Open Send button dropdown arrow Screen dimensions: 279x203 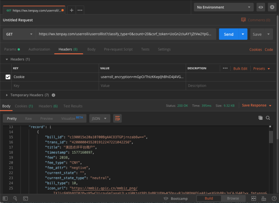pyautogui.click(x=243, y=34)
